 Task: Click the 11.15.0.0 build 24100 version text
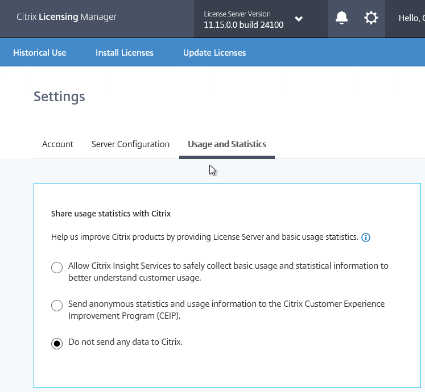[x=244, y=25]
